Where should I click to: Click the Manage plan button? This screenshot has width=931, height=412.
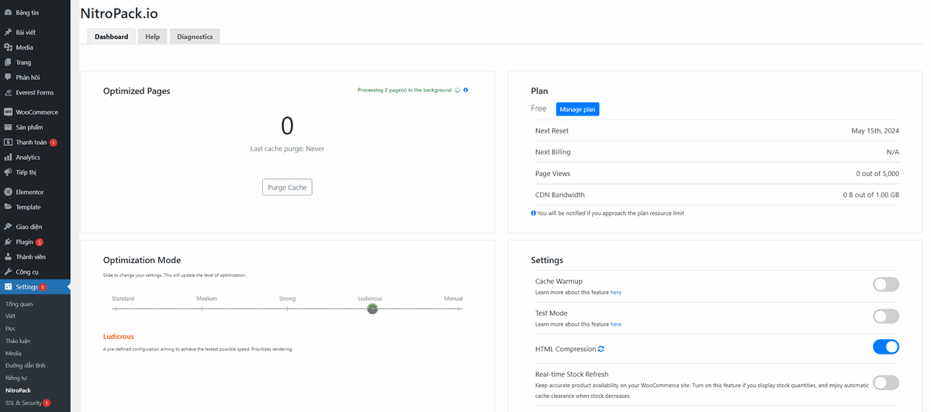click(578, 109)
